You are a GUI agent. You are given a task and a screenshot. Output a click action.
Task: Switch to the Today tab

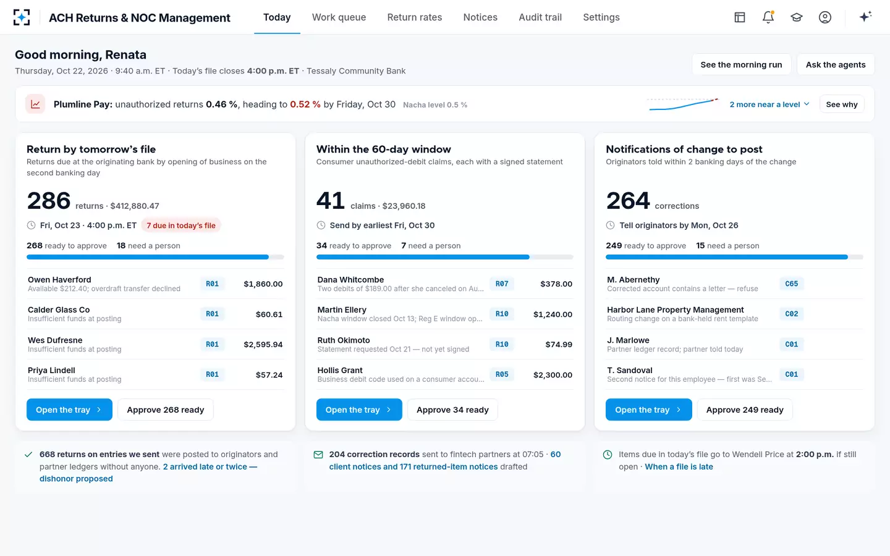277,17
